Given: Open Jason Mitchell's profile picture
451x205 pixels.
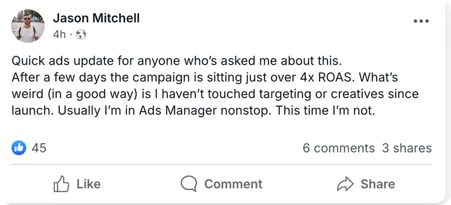Looking at the screenshot, I should 28,26.
